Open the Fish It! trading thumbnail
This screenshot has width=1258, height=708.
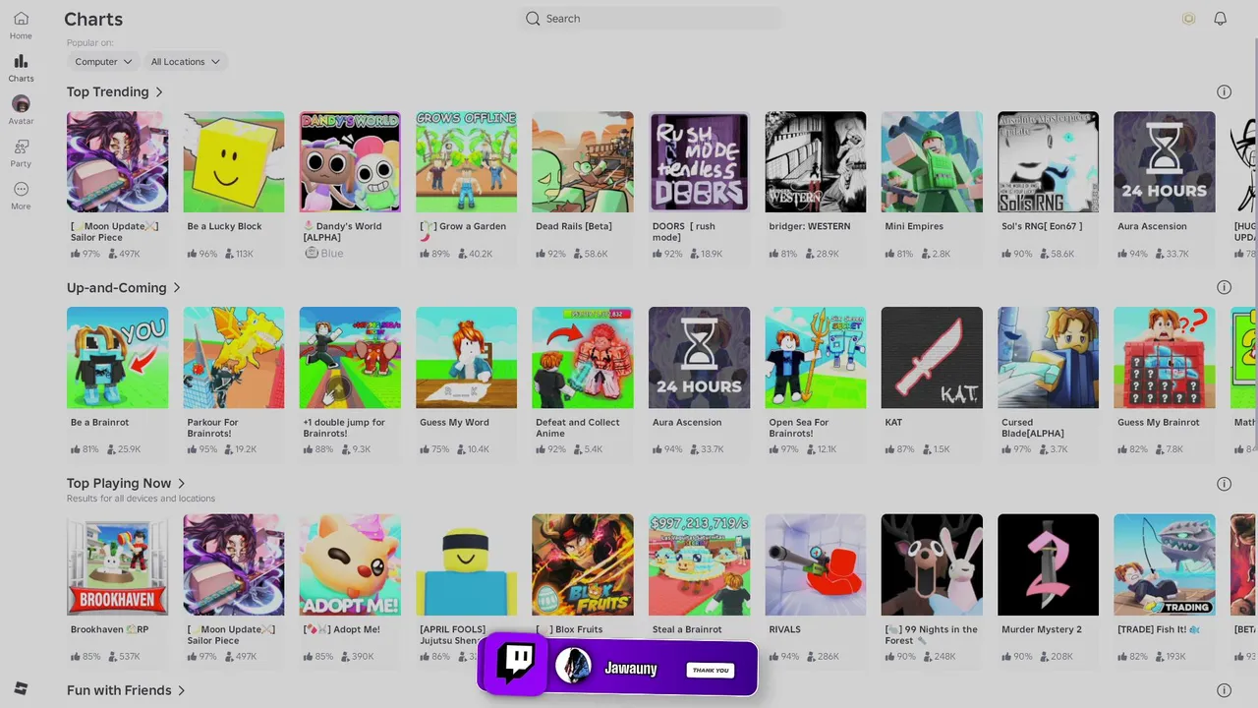(1165, 564)
